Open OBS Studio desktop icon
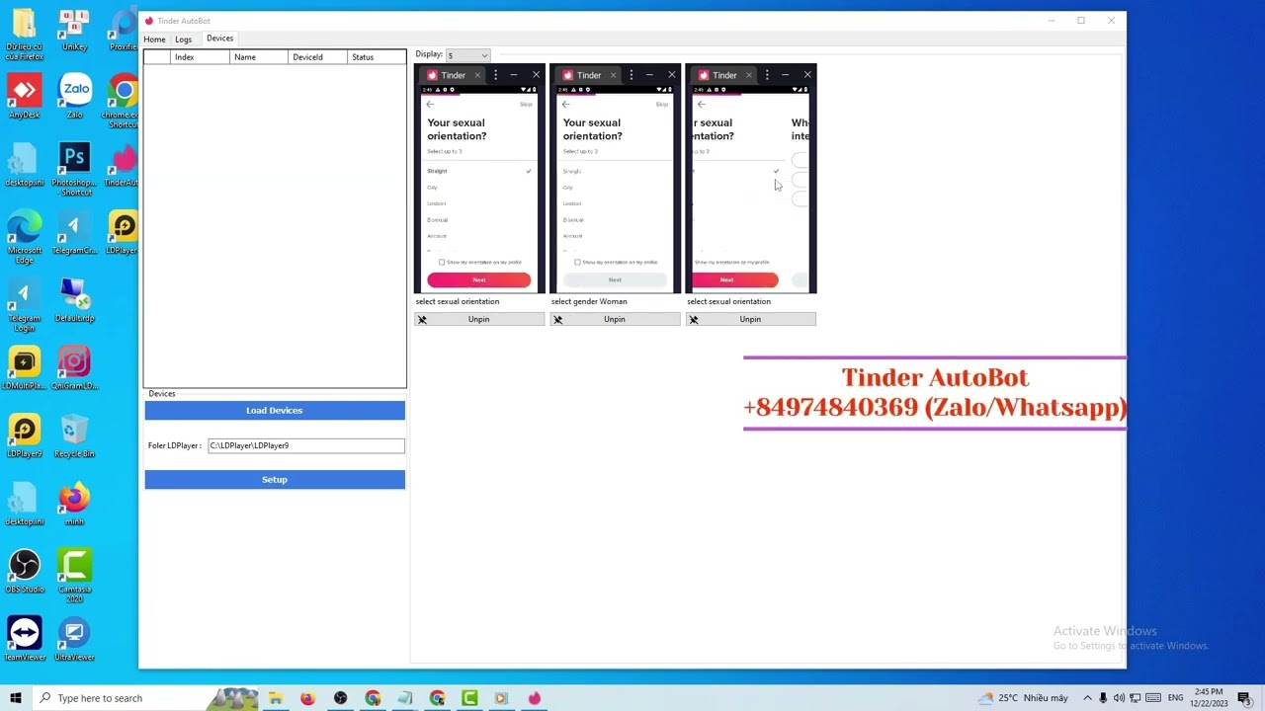This screenshot has height=711, width=1265. [24, 571]
